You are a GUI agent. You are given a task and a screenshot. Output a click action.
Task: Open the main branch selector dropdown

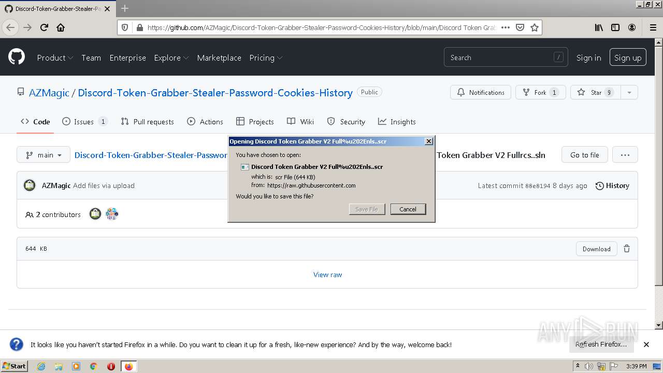tap(44, 154)
